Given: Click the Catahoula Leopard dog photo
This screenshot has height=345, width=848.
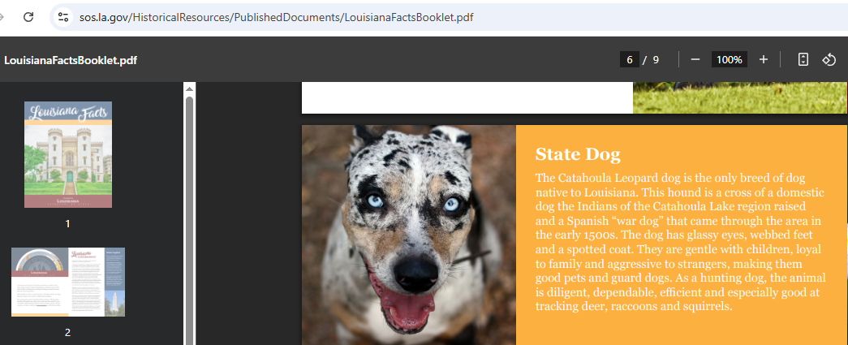Looking at the screenshot, I should coord(409,235).
